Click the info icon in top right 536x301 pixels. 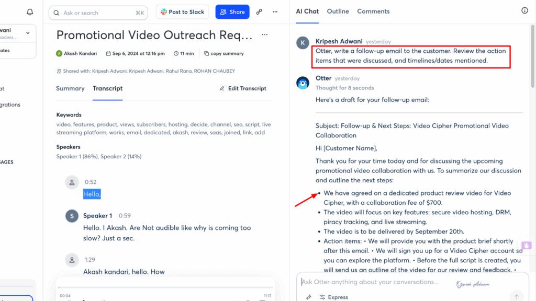pyautogui.click(x=524, y=10)
